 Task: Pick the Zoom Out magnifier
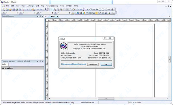point(58,9)
